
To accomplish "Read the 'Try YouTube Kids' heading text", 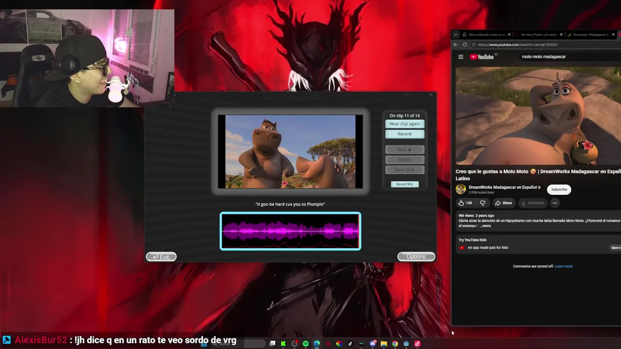I will point(473,240).
